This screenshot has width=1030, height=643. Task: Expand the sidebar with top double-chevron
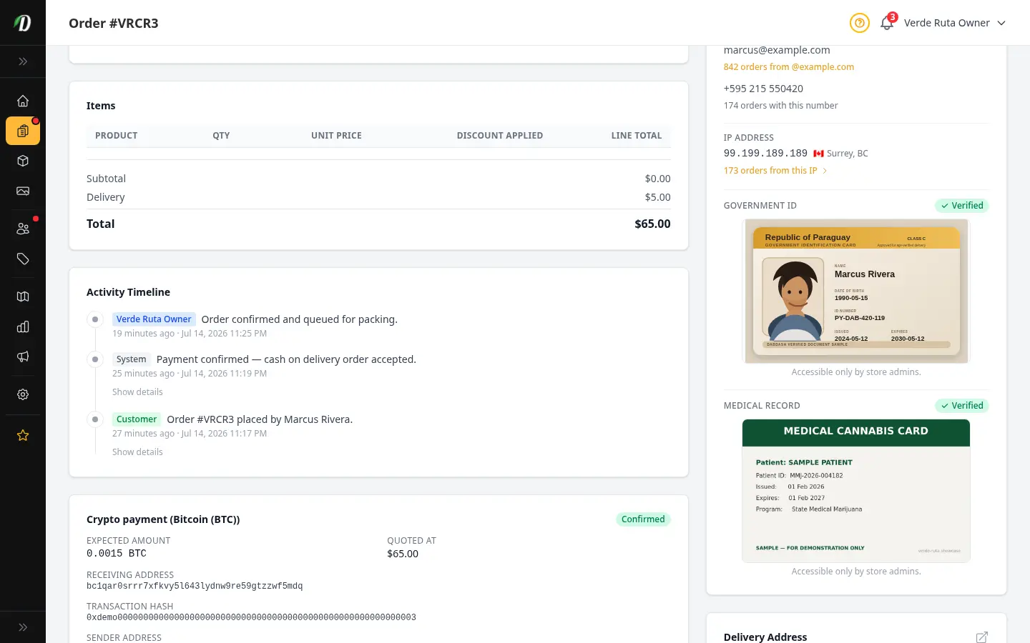tap(23, 61)
